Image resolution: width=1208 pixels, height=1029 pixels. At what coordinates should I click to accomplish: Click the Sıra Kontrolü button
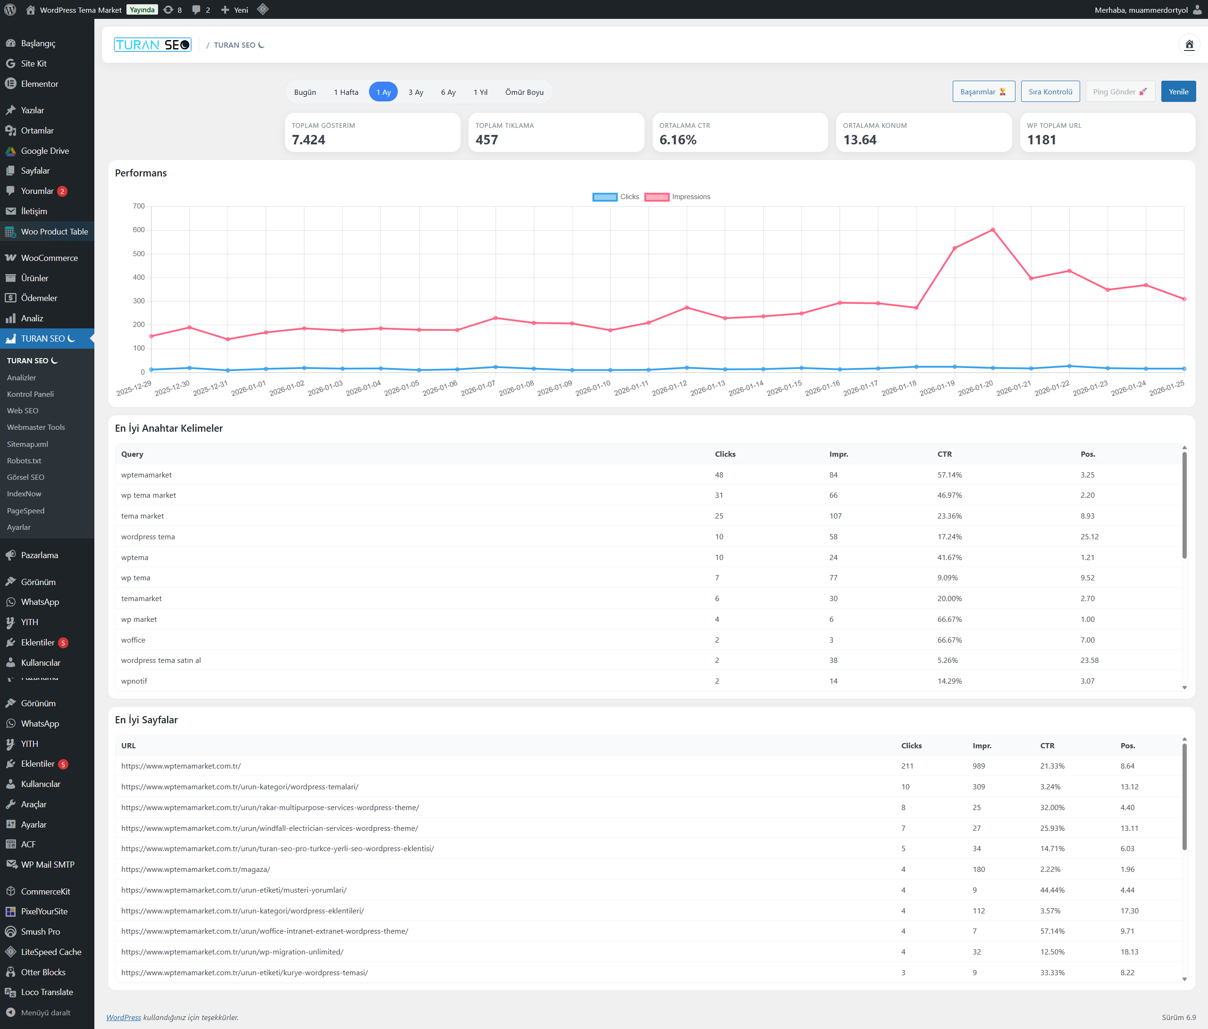pyautogui.click(x=1050, y=92)
